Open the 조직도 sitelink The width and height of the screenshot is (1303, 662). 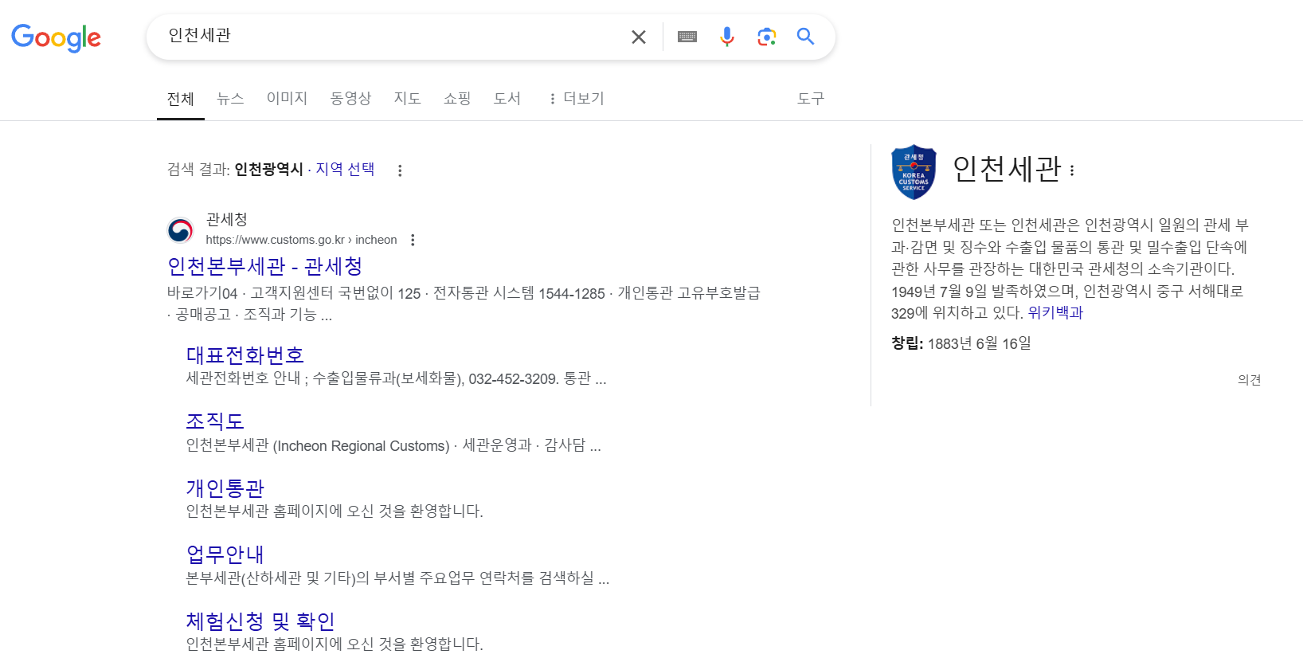click(x=215, y=421)
